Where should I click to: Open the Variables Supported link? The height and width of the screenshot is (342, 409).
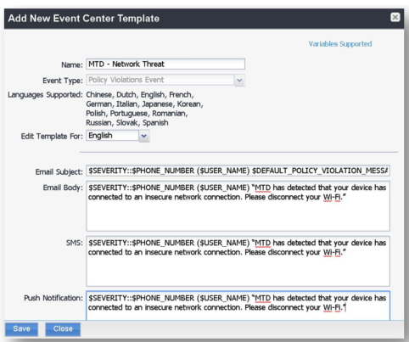(340, 44)
